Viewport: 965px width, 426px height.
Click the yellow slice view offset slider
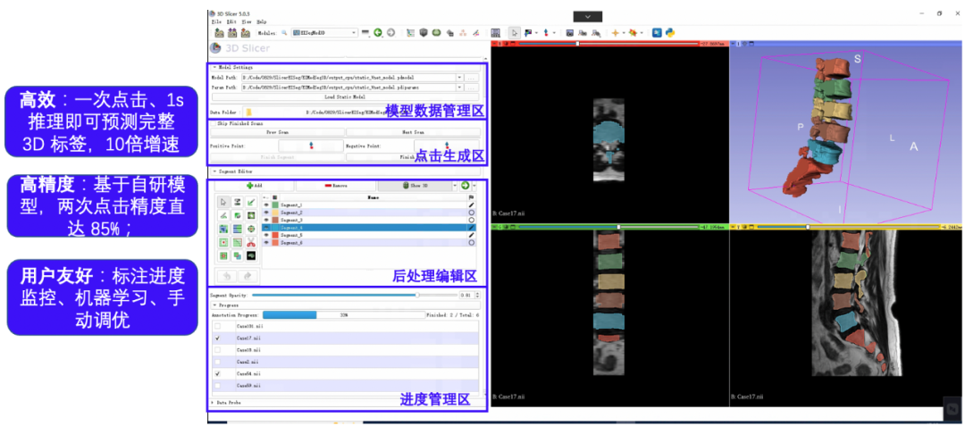coord(850,227)
